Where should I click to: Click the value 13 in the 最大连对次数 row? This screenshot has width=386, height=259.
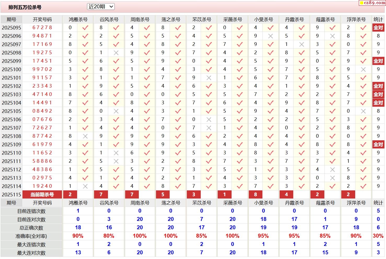(78, 253)
